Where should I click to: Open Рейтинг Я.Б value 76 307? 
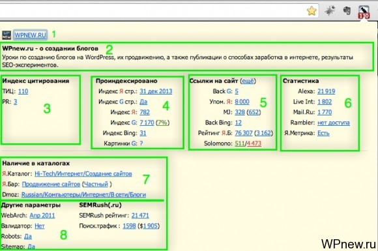pos(244,133)
